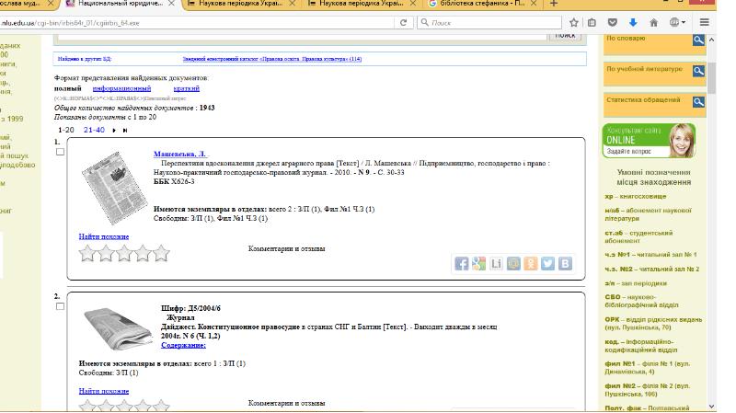
Task: Rate the first record five stars
Action: (x=162, y=253)
